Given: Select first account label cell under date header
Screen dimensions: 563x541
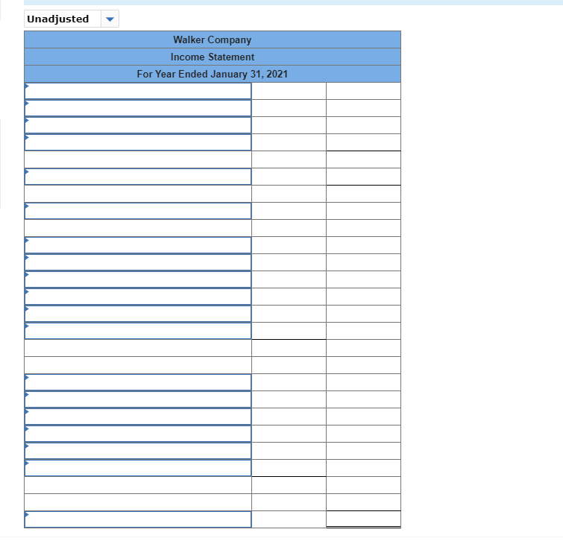Looking at the screenshot, I should (x=138, y=91).
